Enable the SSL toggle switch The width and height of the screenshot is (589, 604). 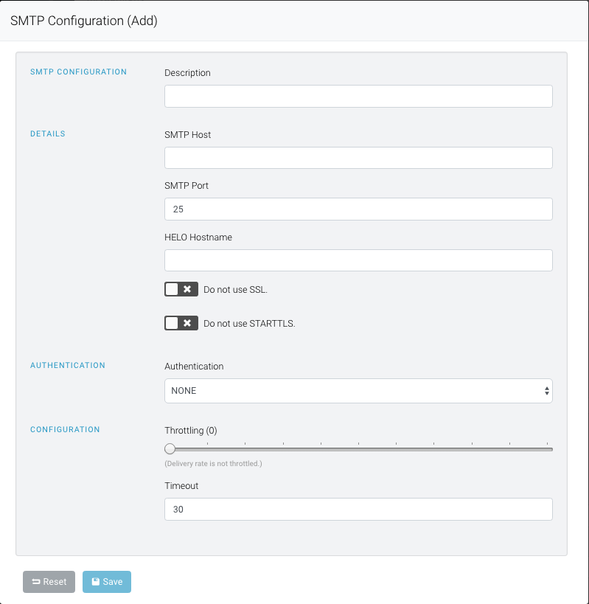181,289
